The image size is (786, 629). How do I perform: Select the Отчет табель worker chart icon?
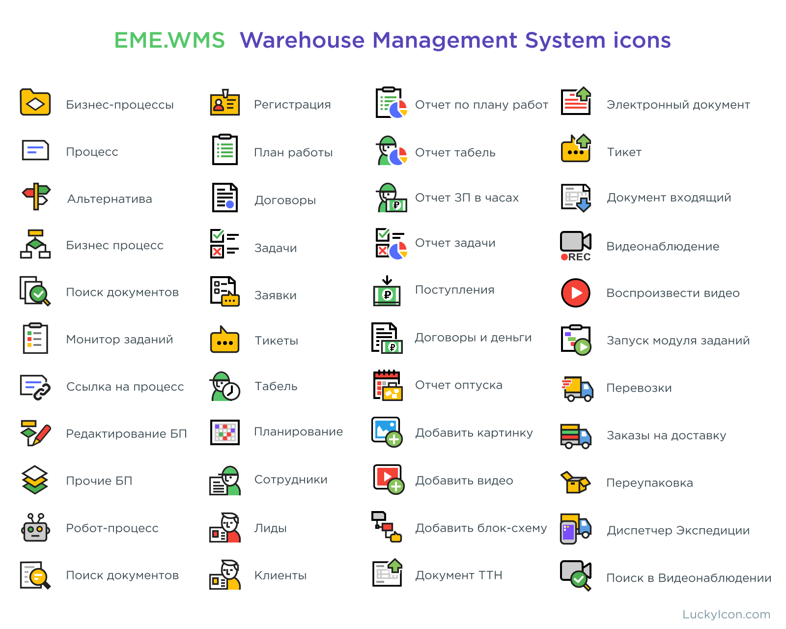(x=392, y=150)
